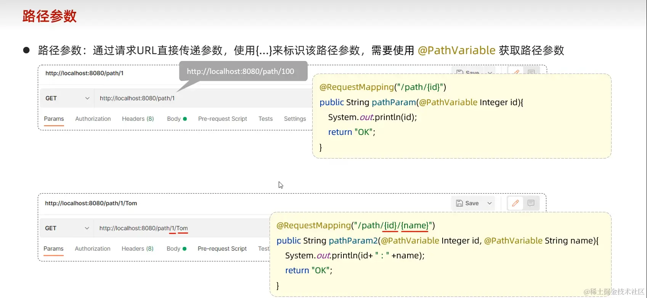Open Authorization tab in the path/1 request

coord(93,119)
